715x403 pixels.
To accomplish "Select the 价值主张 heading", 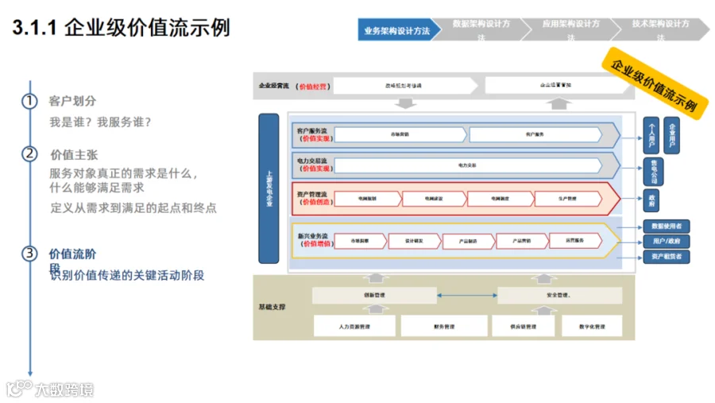I will pos(74,155).
